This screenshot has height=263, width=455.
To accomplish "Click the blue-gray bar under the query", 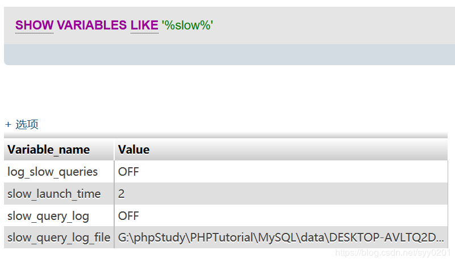I will tap(229, 54).
